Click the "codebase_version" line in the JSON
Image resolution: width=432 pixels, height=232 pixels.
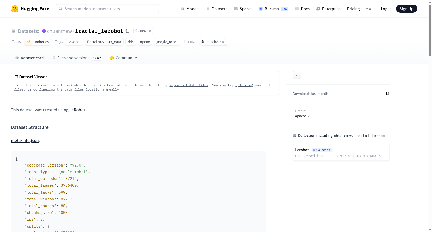coord(55,165)
